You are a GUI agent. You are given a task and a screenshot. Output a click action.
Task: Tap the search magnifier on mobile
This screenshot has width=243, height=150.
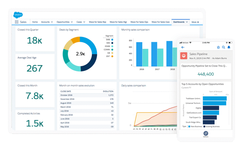pyautogui.click(x=223, y=47)
